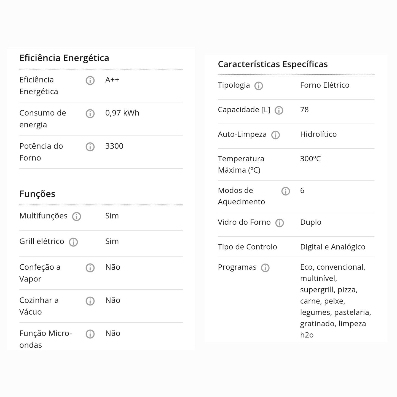Viewport: 397px width, 397px height.
Task: Click the Características Específicas heading
Action: click(x=273, y=64)
